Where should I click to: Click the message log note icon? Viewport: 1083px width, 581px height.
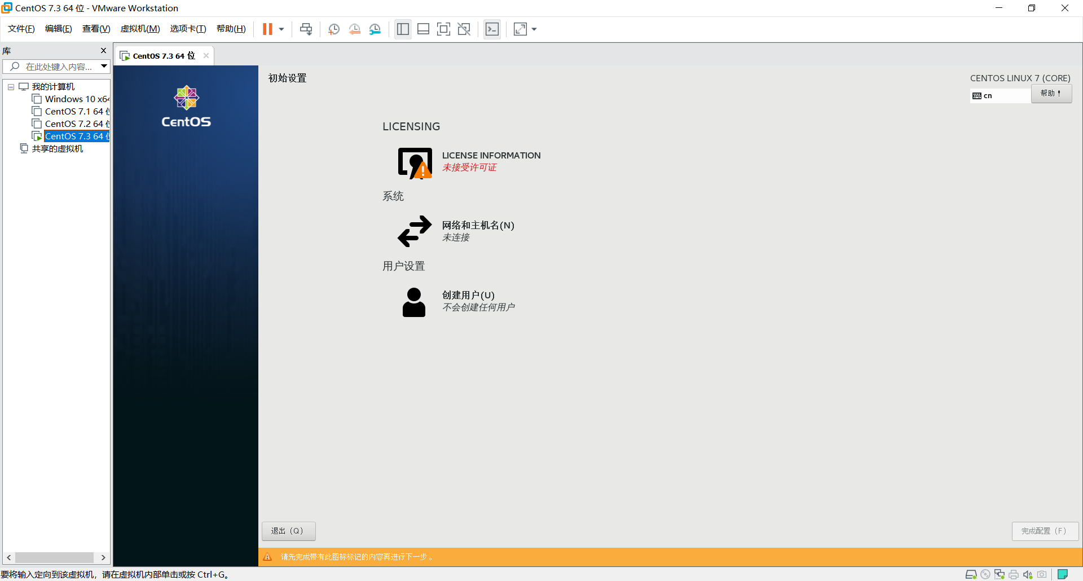1063,574
